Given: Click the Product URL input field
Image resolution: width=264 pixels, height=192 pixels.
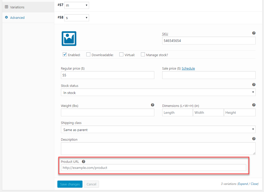Looking at the screenshot, I should tap(154, 168).
